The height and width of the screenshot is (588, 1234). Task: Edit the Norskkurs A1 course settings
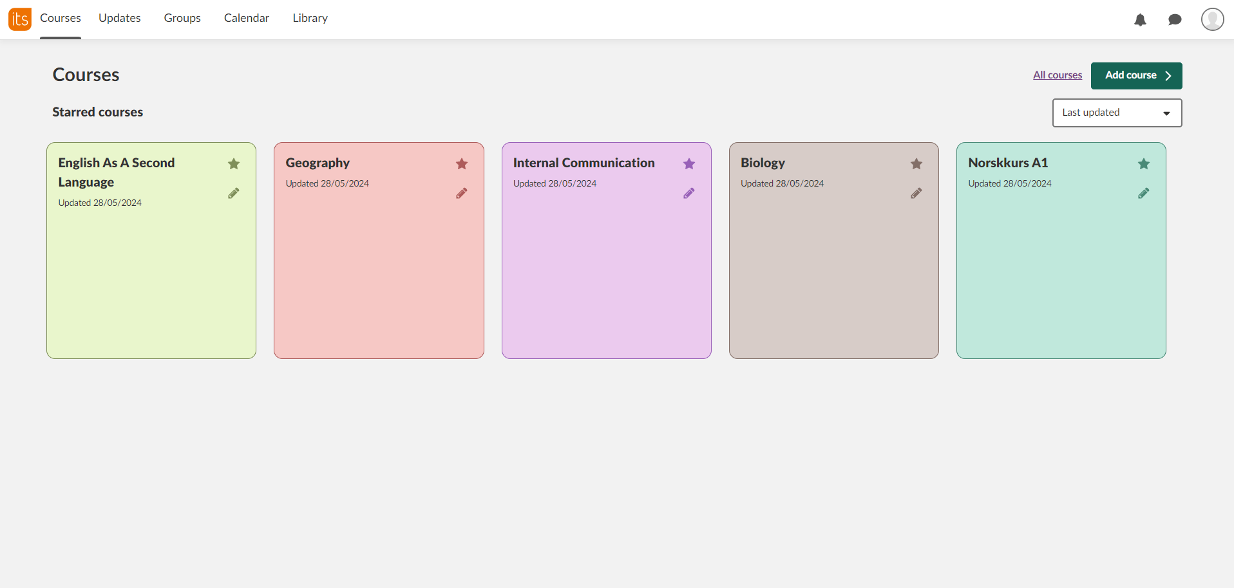1144,193
